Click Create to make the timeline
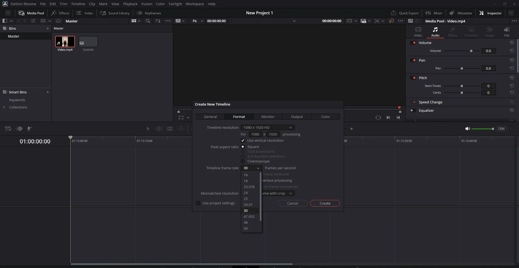Screen dimensions: 519x268 tap(325, 203)
